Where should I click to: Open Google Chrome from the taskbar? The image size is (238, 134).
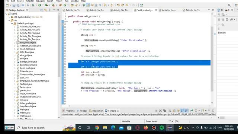[97, 128]
